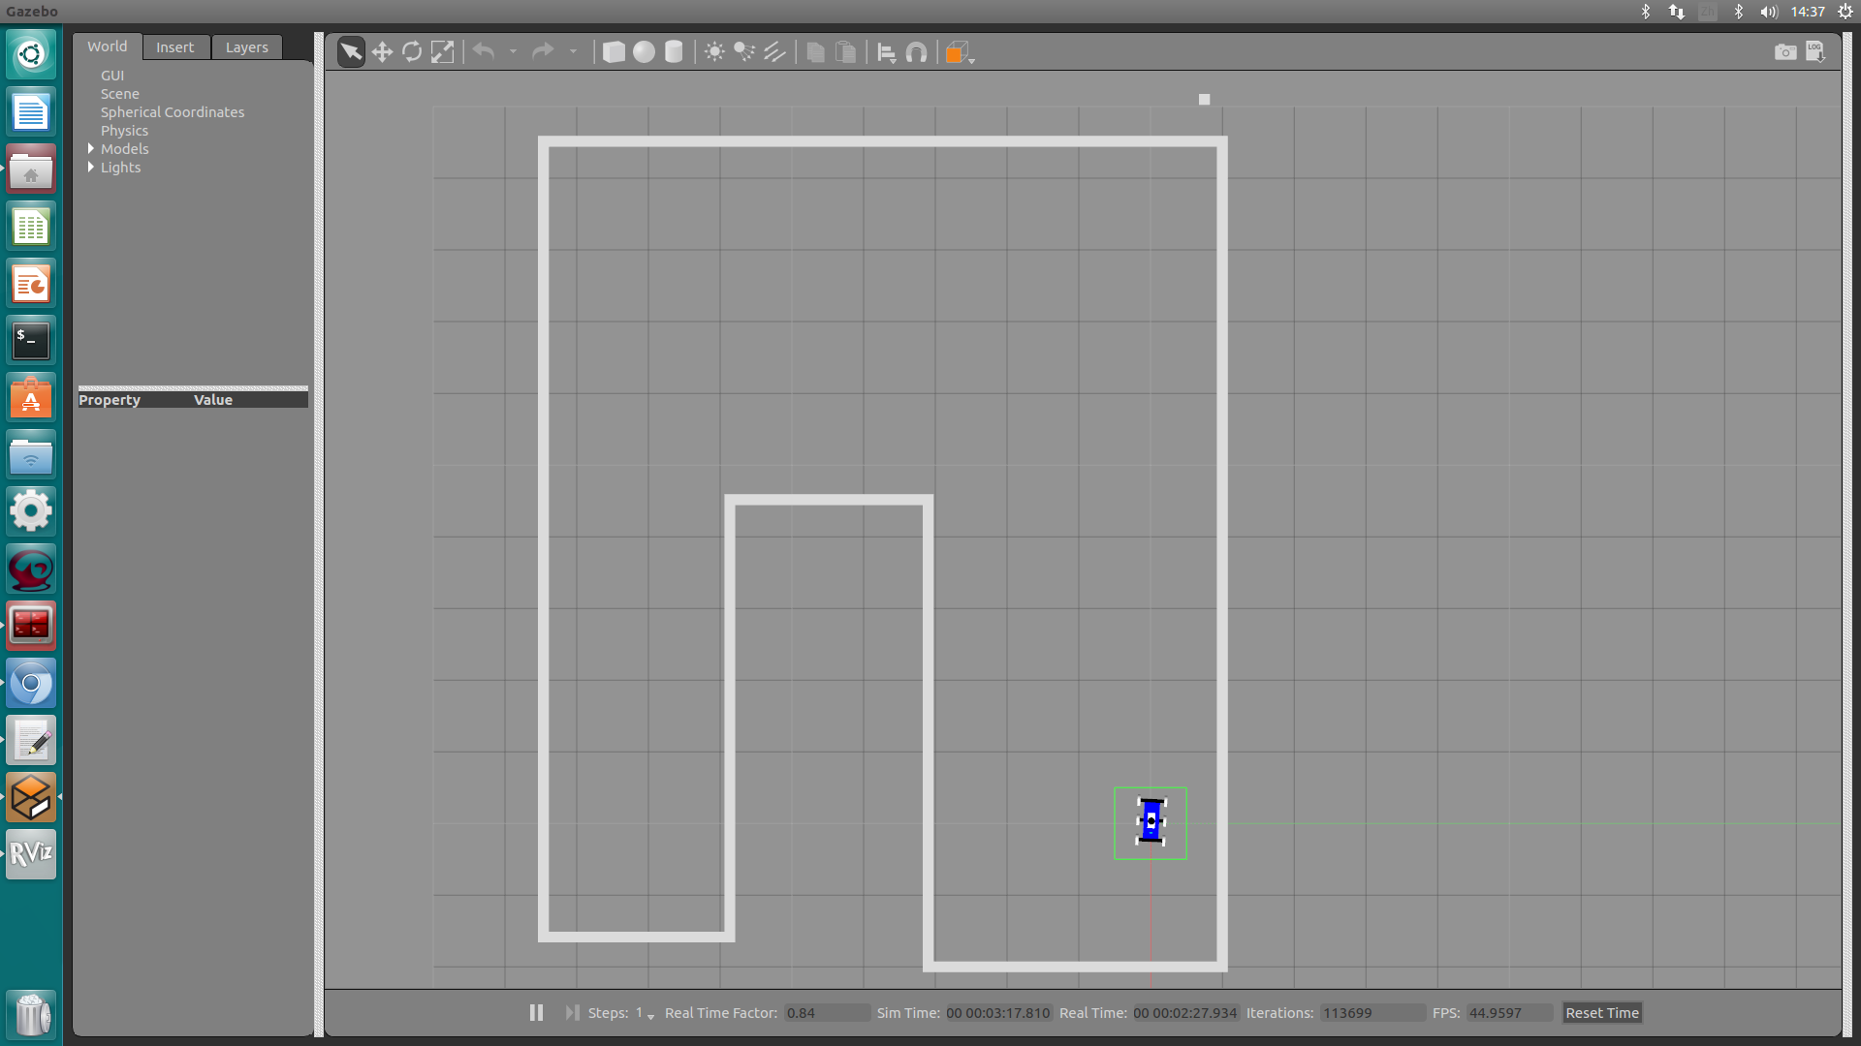Switch to the Insert tab
Screen dimensions: 1861x1046
pyautogui.click(x=174, y=46)
